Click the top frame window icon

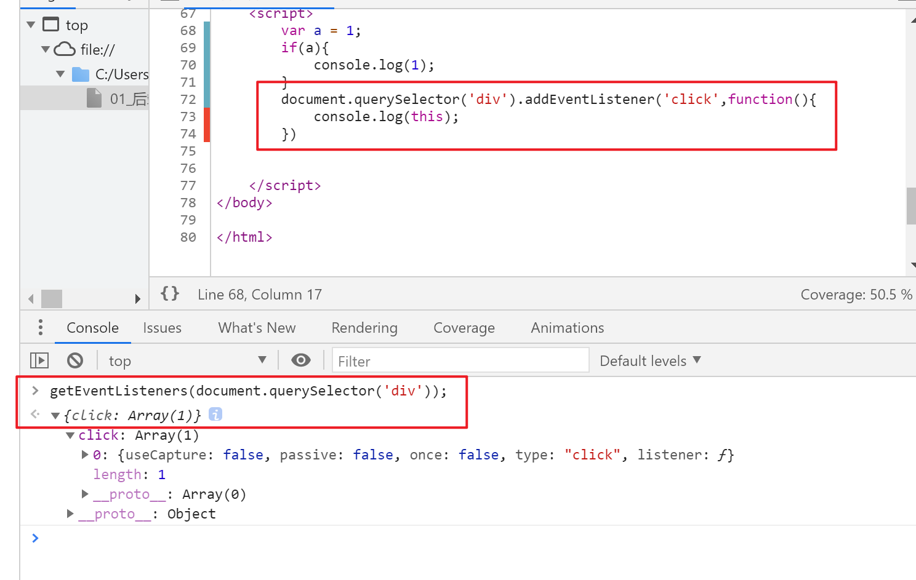(51, 25)
